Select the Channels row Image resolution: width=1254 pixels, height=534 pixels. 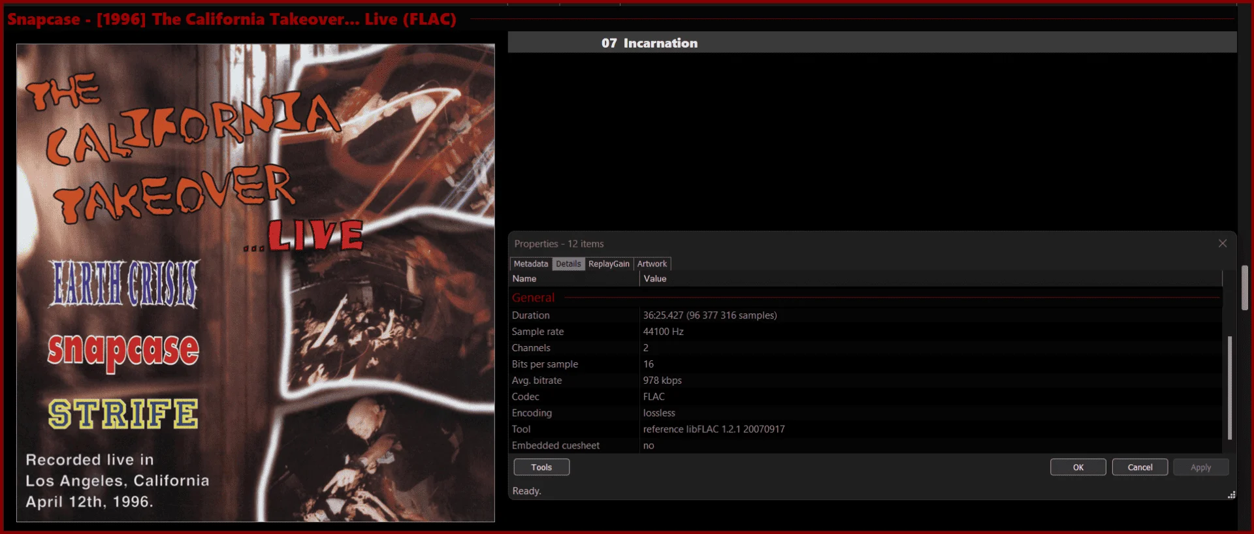[x=865, y=348]
